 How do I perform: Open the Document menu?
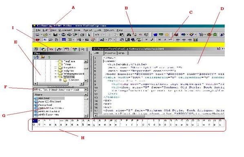[x=65, y=30]
